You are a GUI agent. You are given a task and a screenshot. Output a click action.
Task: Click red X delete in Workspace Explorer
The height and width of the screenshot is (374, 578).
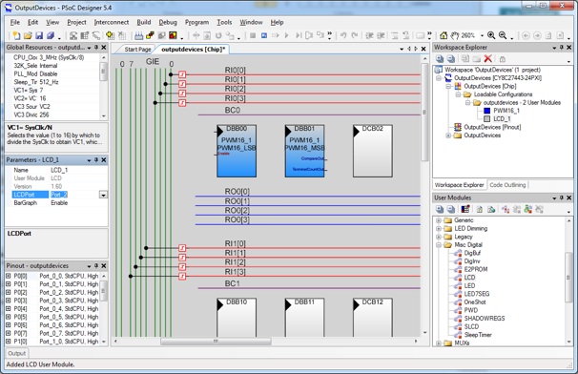coord(487,58)
